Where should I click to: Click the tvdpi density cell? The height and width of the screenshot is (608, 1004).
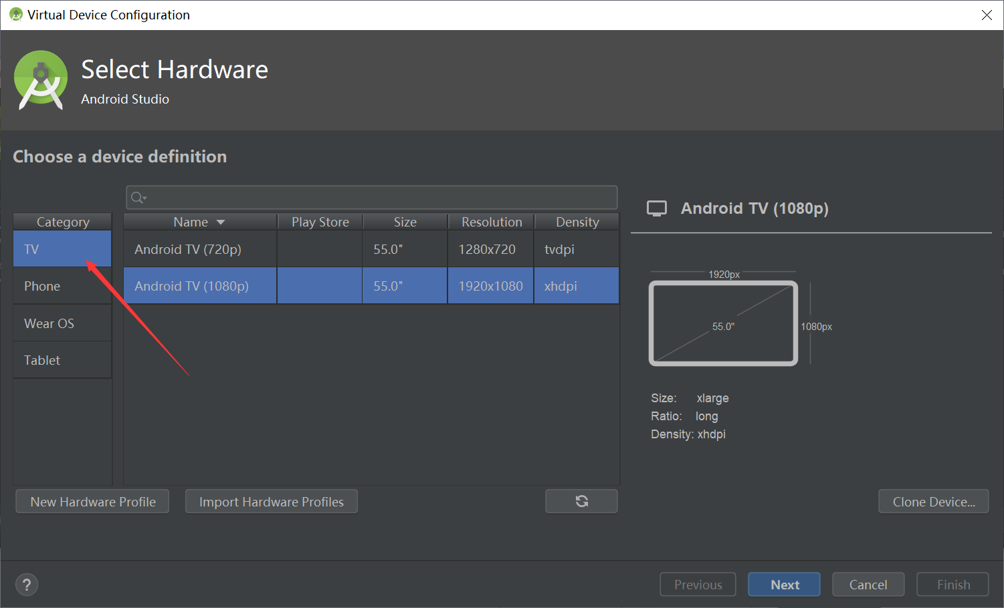point(577,249)
